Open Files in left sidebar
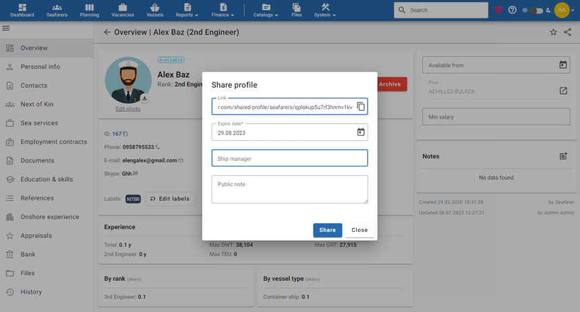 (x=47, y=273)
